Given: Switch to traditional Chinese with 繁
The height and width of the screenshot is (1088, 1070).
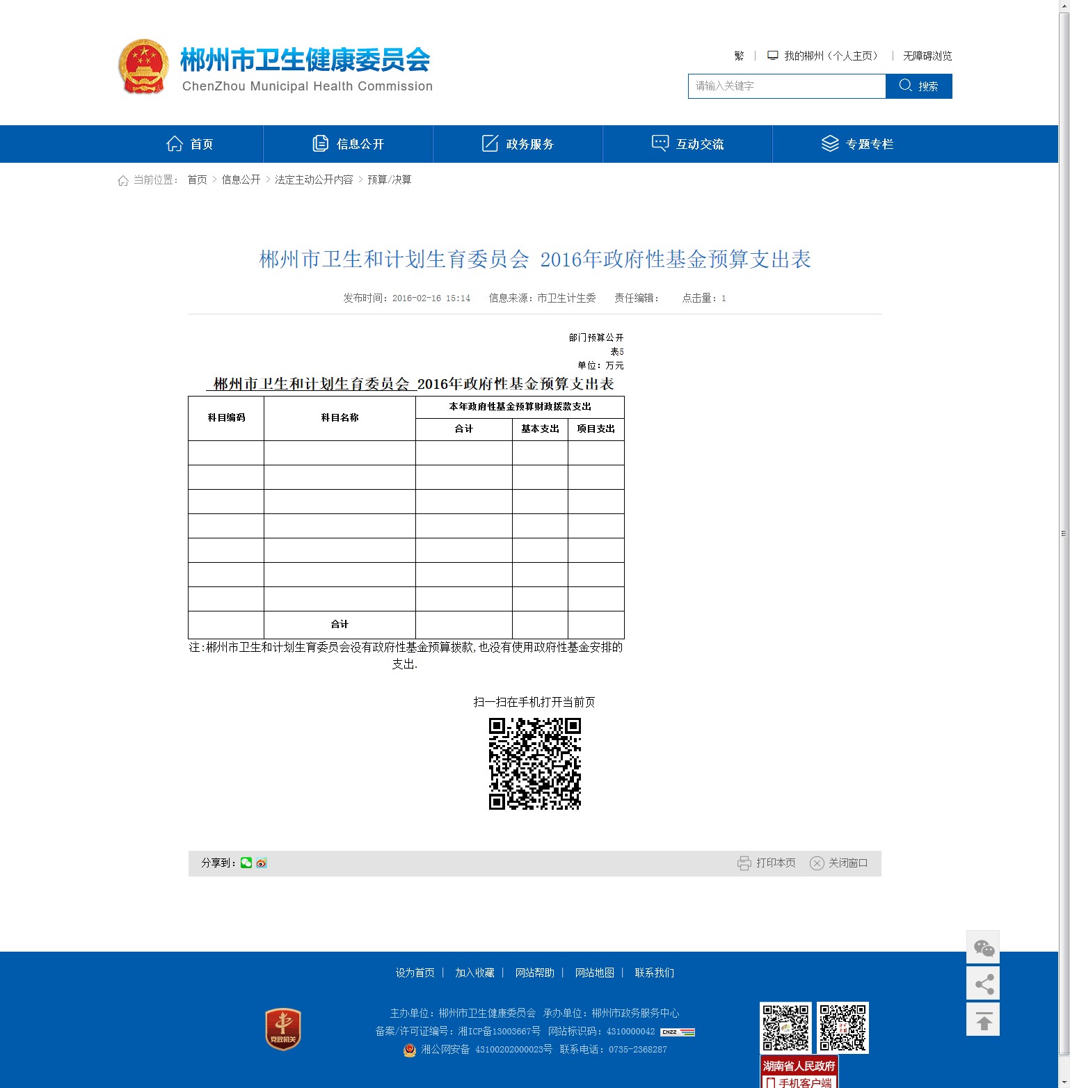Looking at the screenshot, I should click(739, 56).
